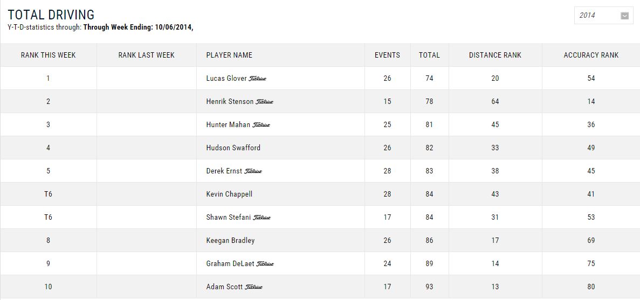Open Hudson Swafford player page
The image size is (640, 300).
(x=233, y=148)
